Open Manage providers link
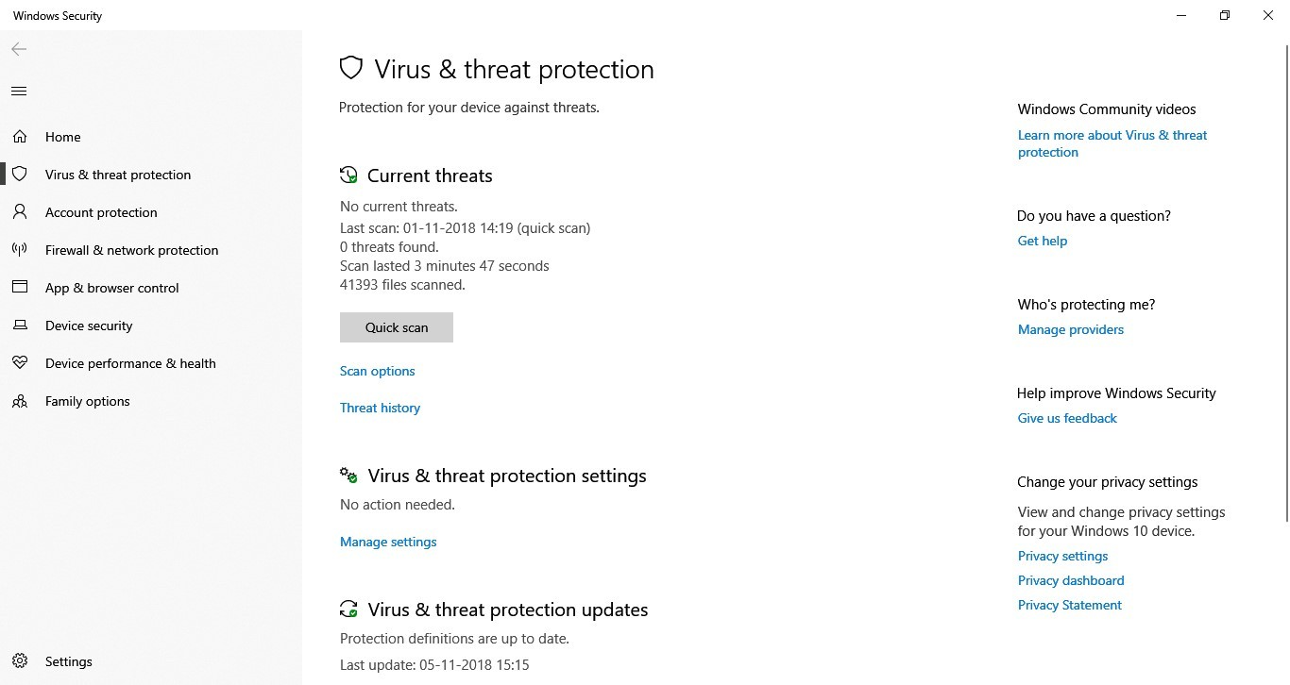 coord(1071,329)
